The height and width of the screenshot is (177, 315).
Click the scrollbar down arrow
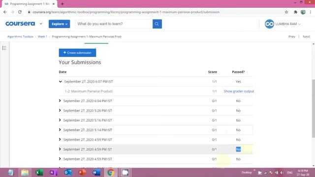314,166
